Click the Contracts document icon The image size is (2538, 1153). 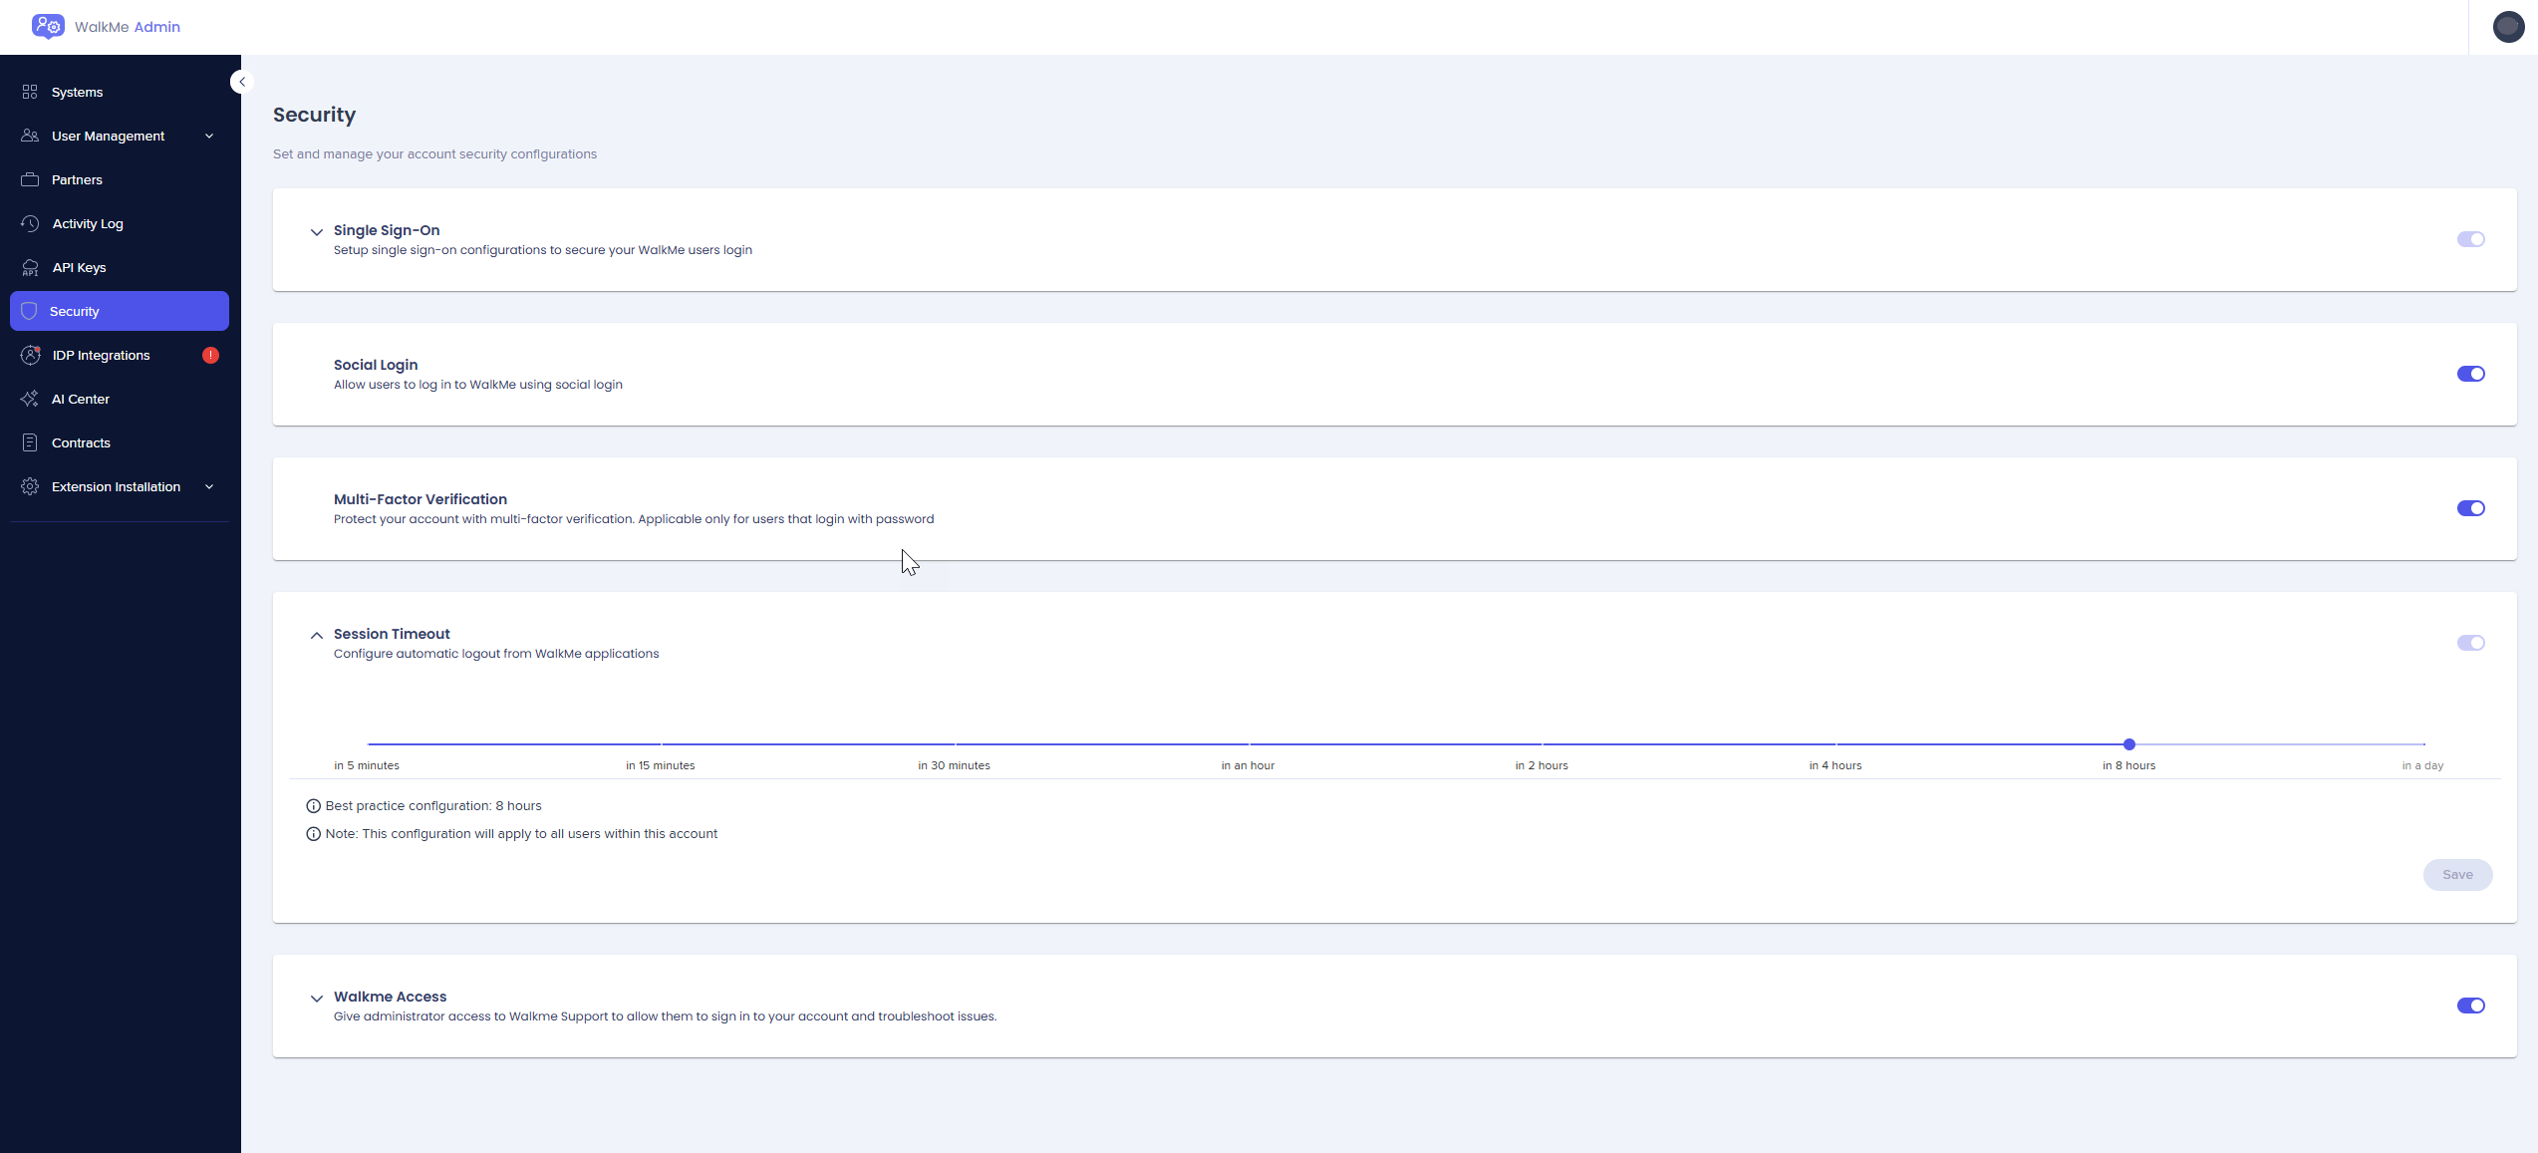coord(30,442)
